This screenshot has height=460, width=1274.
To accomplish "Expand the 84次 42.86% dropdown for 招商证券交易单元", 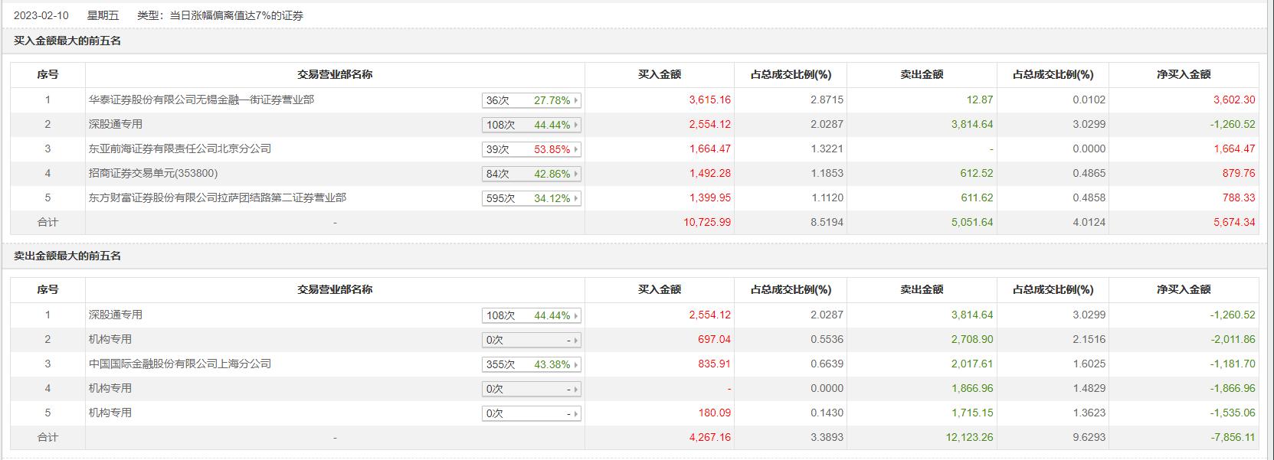I will [x=531, y=174].
